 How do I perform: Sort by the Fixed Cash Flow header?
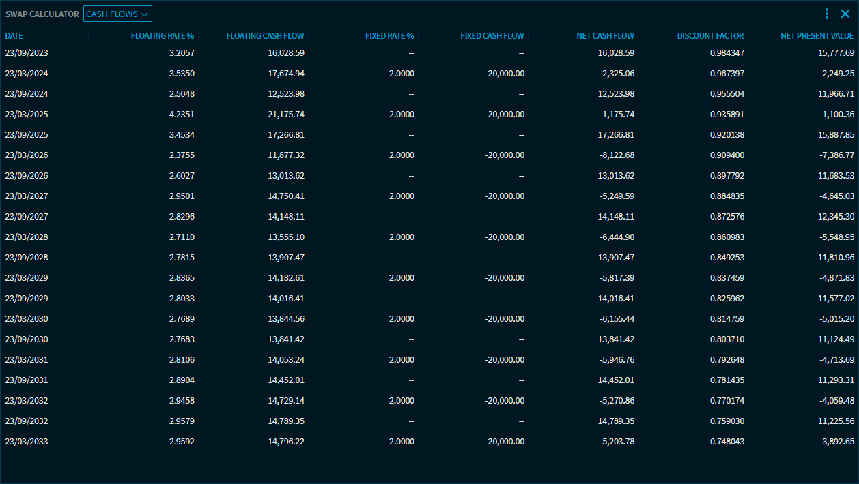pyautogui.click(x=492, y=36)
